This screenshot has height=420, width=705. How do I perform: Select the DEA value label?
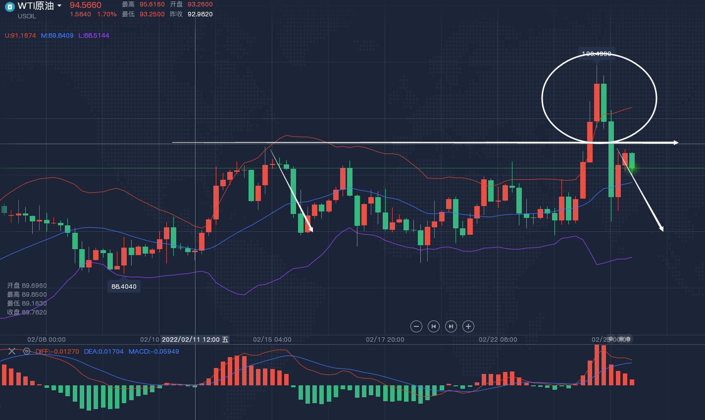click(x=103, y=352)
